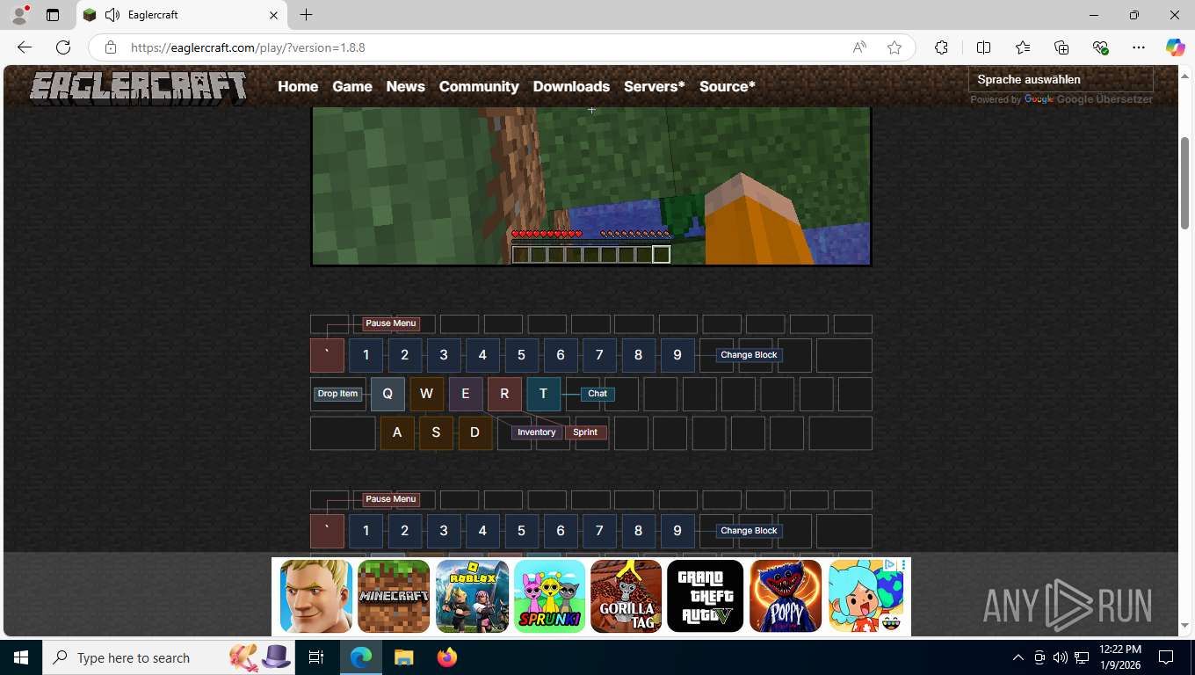Viewport: 1195px width, 675px height.
Task: Open the Sprunki ad thumbnail
Action: (550, 596)
